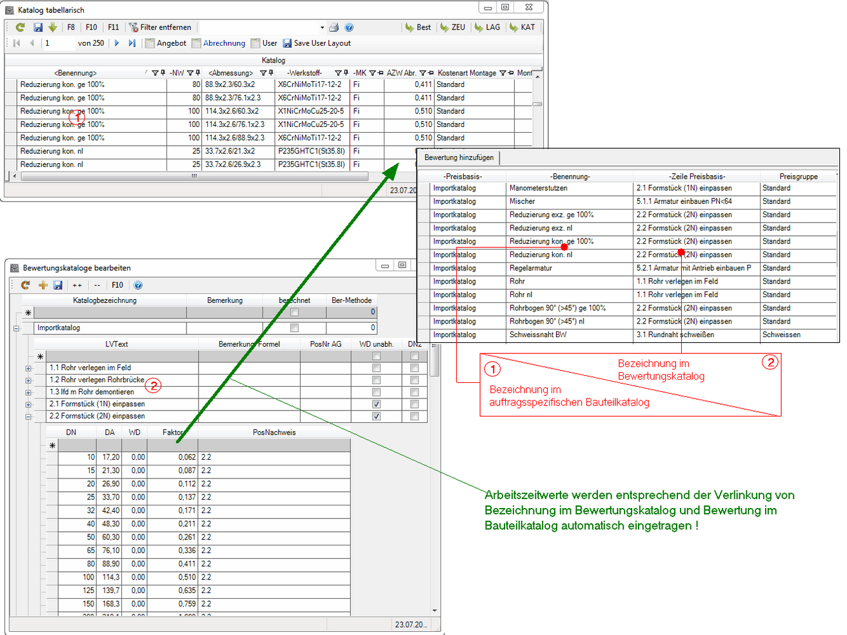Open the dropdown arrow next to Filter entfernen
Screen dimensions: 847x635
point(322,28)
